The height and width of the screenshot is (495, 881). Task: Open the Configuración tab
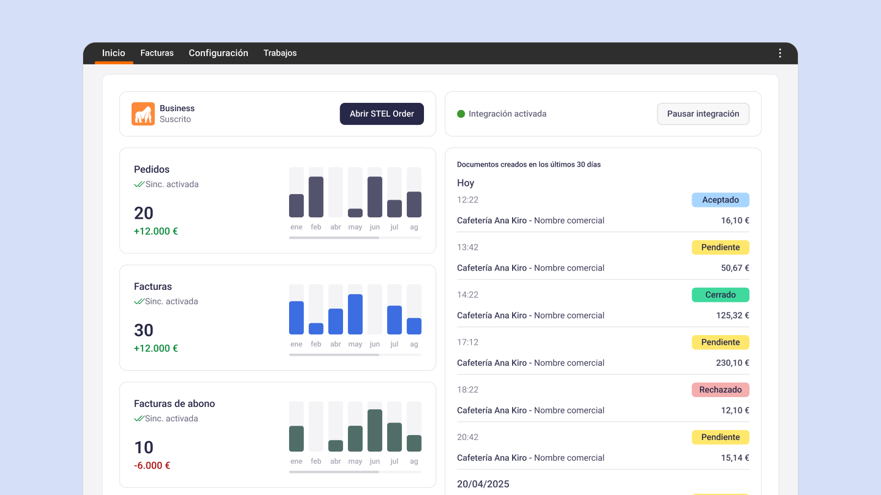pyautogui.click(x=219, y=53)
